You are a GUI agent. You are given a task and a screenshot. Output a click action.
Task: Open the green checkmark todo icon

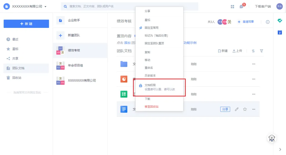pos(280,20)
